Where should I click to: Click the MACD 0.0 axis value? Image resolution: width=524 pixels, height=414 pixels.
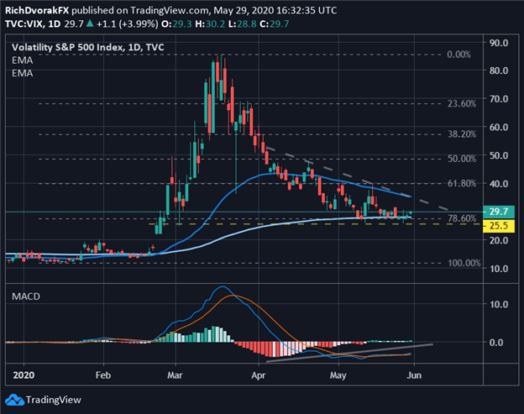(496, 343)
